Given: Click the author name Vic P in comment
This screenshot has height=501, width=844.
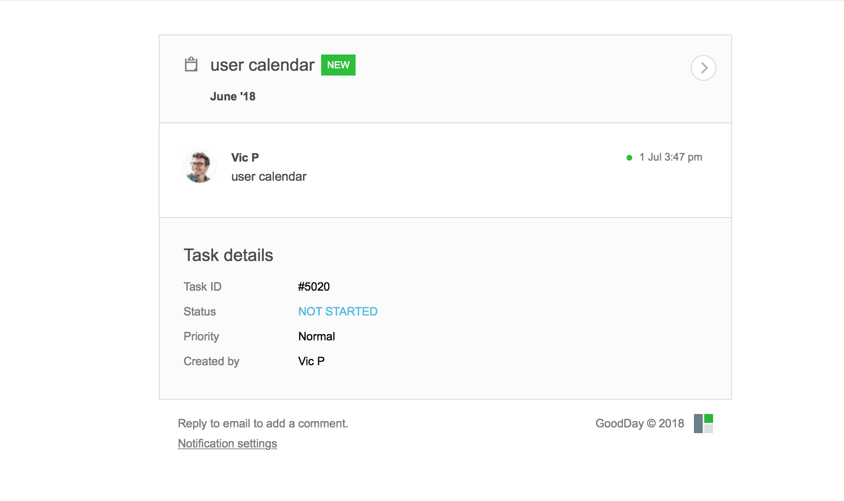Looking at the screenshot, I should [245, 158].
